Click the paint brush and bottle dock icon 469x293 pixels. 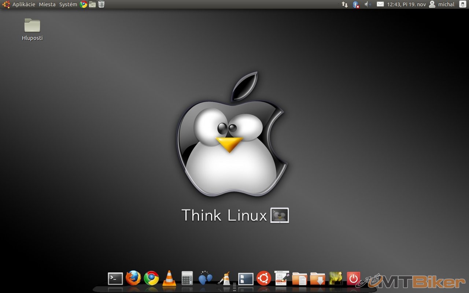coord(224,279)
